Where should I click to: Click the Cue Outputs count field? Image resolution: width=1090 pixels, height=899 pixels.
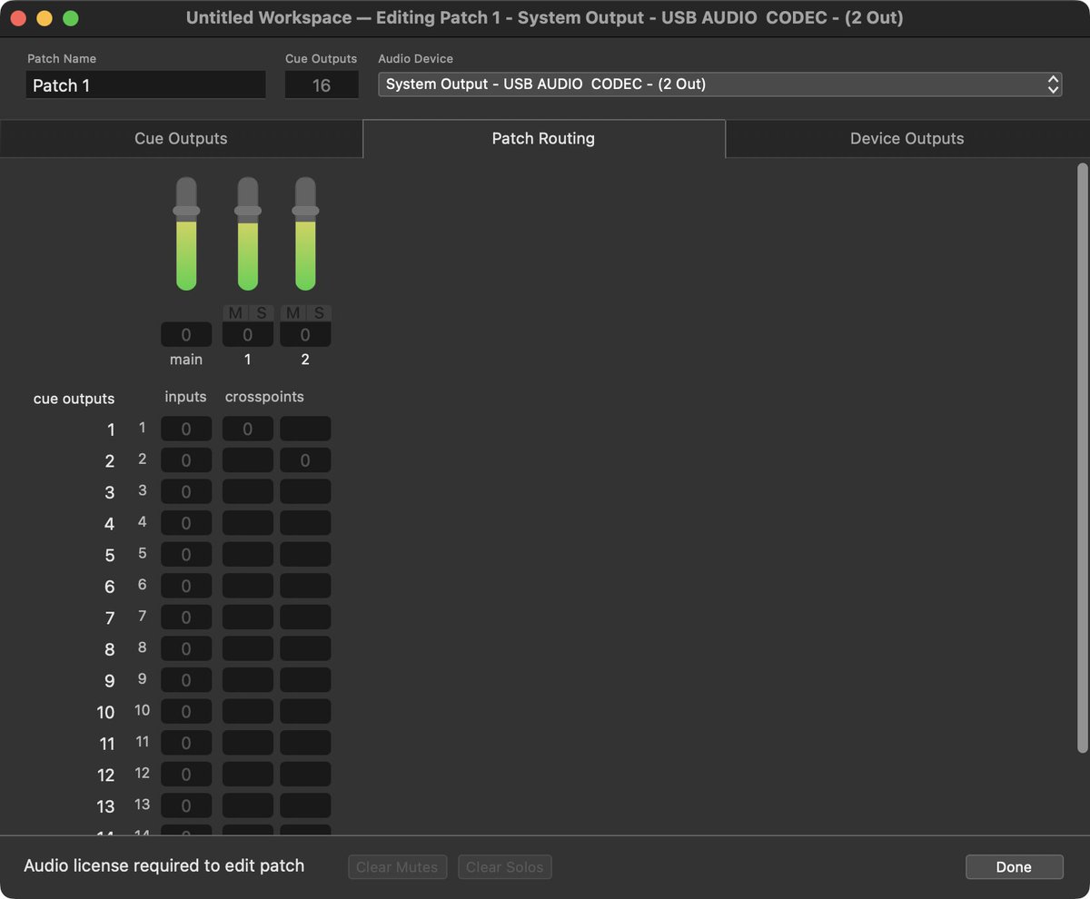pyautogui.click(x=322, y=85)
